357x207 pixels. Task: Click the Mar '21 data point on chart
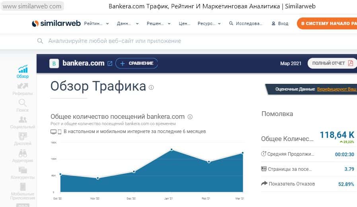[243, 153]
